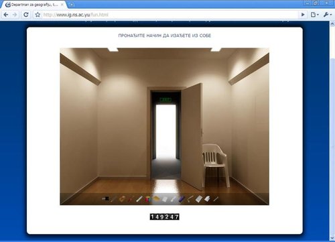The width and height of the screenshot is (335, 242).
Task: Pick the colorful cube in inventory
Action: (x=148, y=199)
